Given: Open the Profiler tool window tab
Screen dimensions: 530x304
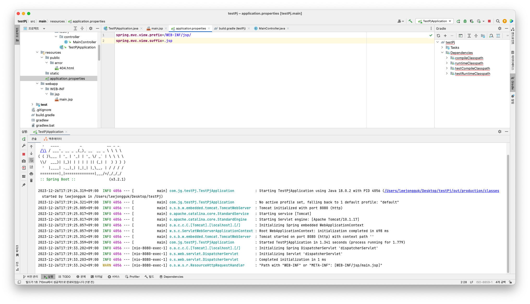Looking at the screenshot, I should (132, 277).
